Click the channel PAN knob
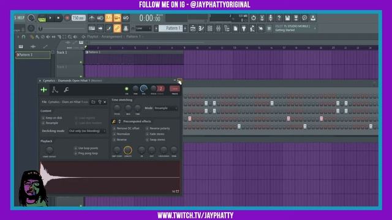The width and height of the screenshot is (392, 220). pyautogui.click(x=135, y=89)
